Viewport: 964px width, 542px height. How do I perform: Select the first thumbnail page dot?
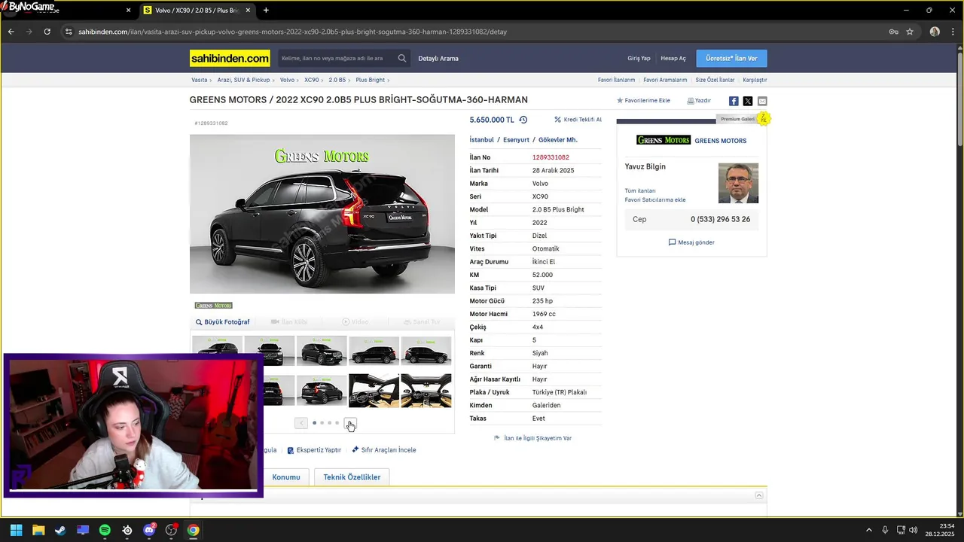pyautogui.click(x=314, y=423)
